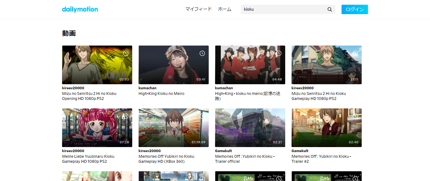The height and width of the screenshot is (181, 430).
Task: Click watch later clock on Trailer officiel video
Action: 279,116
